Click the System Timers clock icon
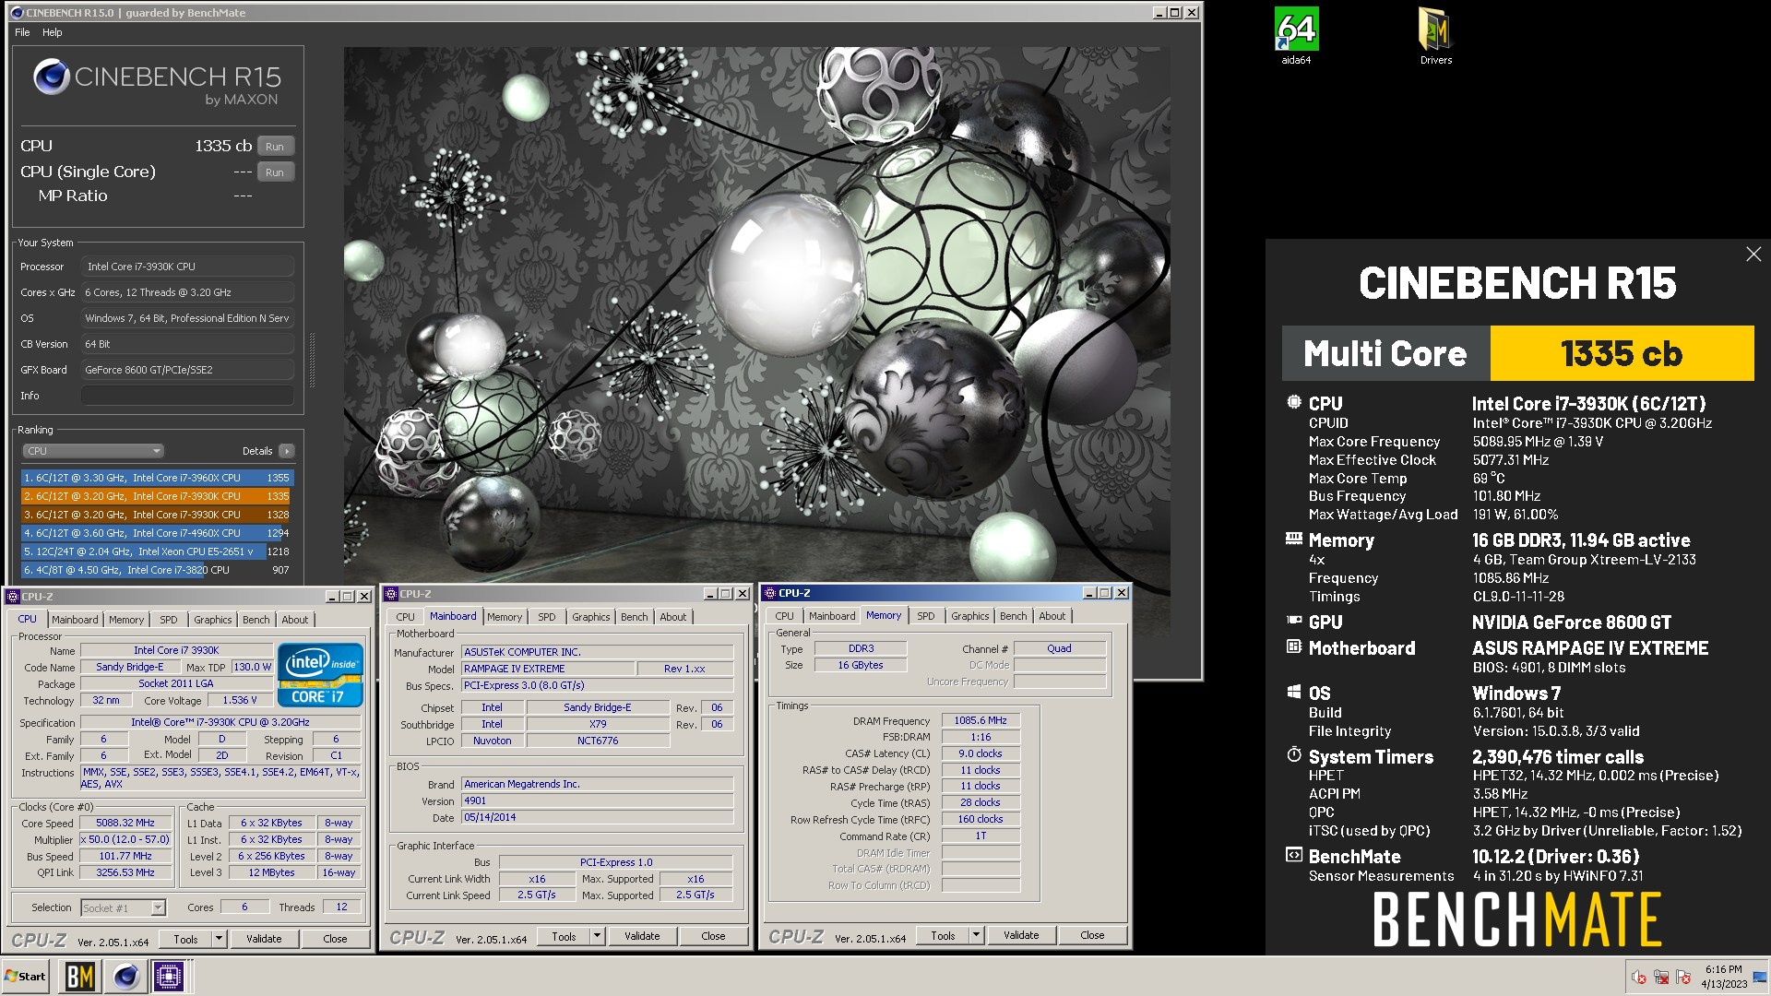 [x=1294, y=755]
